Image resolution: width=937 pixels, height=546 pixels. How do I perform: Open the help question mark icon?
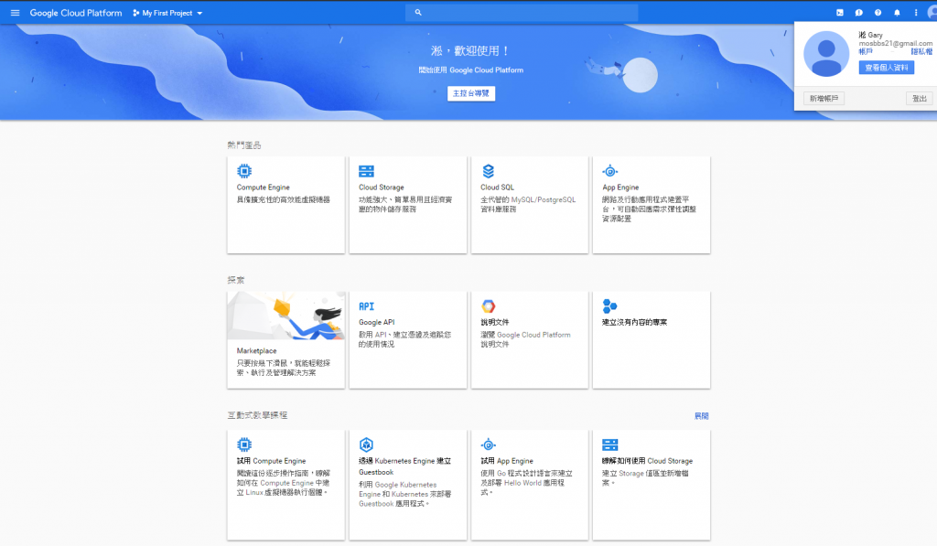[878, 13]
